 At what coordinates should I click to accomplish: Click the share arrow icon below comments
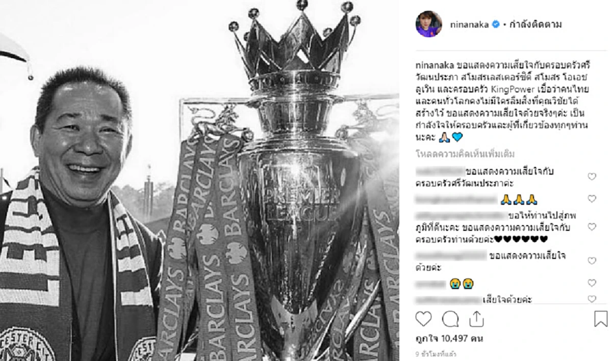[x=476, y=319]
